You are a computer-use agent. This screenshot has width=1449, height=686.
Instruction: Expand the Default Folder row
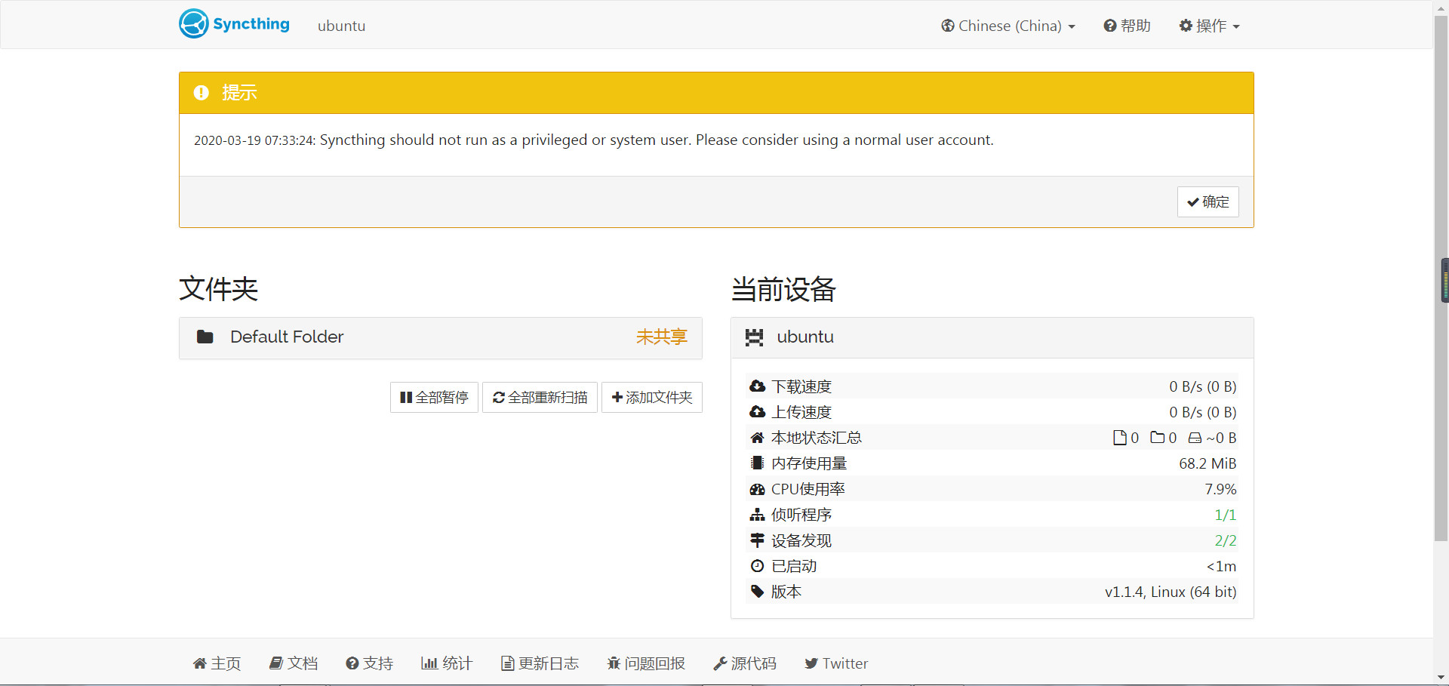pyautogui.click(x=441, y=337)
